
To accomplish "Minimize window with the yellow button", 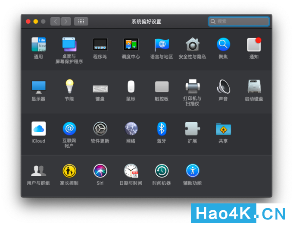I will (36, 21).
